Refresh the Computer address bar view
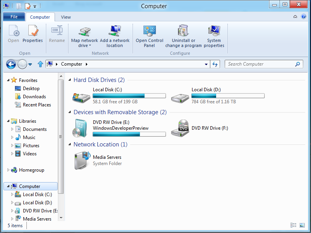311x233 pixels. (215, 64)
